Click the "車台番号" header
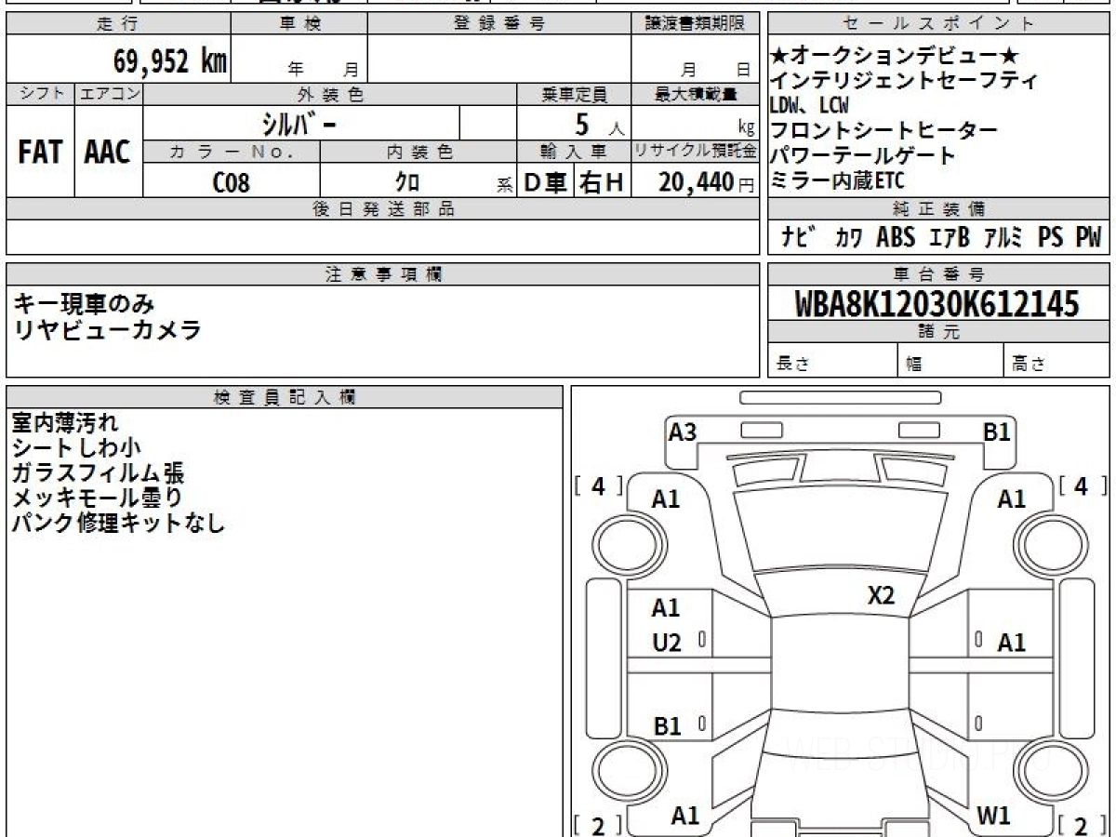 [939, 274]
